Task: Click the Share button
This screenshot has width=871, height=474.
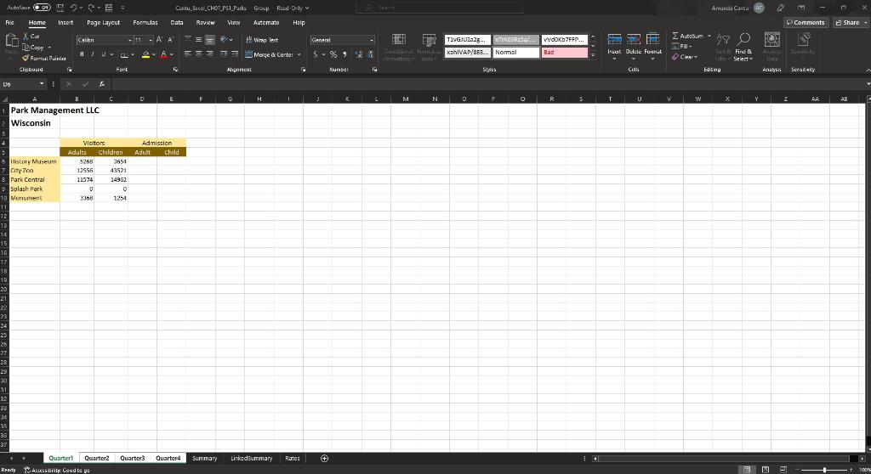Action: tap(851, 23)
